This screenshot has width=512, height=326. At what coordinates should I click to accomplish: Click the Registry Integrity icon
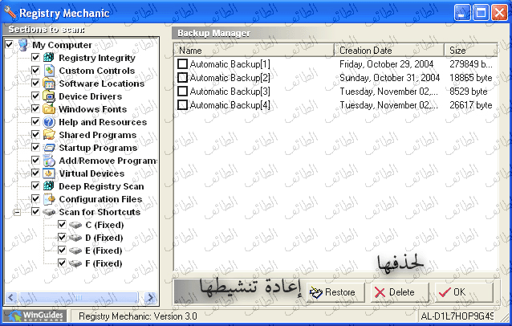pyautogui.click(x=49, y=58)
